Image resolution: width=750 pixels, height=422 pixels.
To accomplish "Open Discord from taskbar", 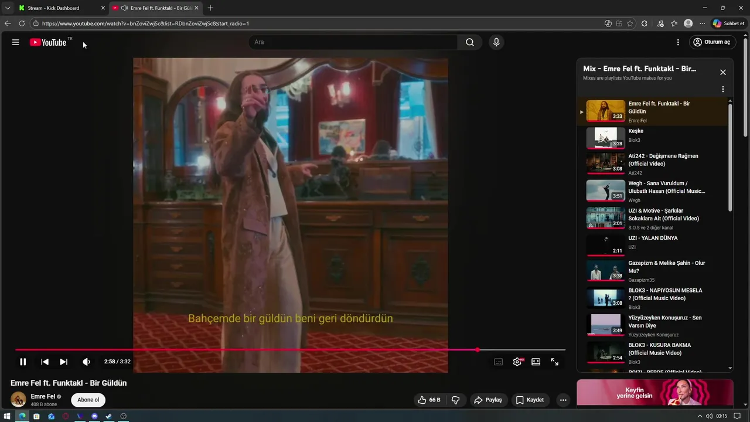I will click(x=94, y=416).
